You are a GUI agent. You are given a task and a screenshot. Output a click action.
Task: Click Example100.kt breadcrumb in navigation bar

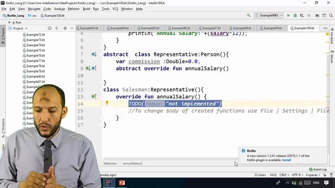click(52, 16)
